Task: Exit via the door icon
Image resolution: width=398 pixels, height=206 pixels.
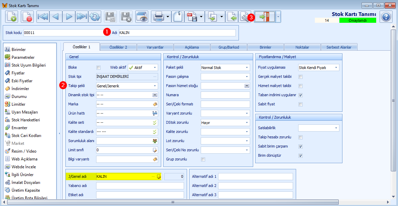Action: [265, 17]
